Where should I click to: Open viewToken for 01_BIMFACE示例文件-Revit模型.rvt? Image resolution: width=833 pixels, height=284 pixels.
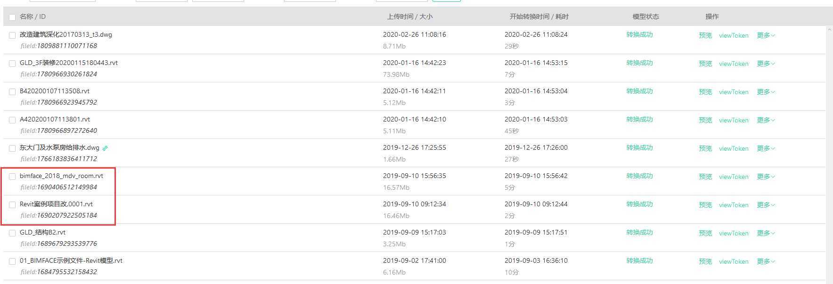[734, 261]
